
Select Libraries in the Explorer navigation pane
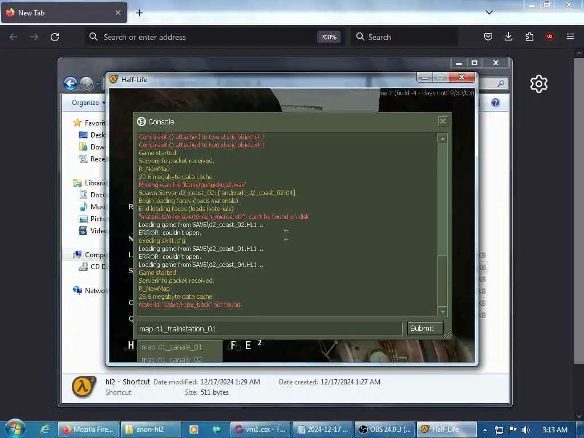click(90, 183)
